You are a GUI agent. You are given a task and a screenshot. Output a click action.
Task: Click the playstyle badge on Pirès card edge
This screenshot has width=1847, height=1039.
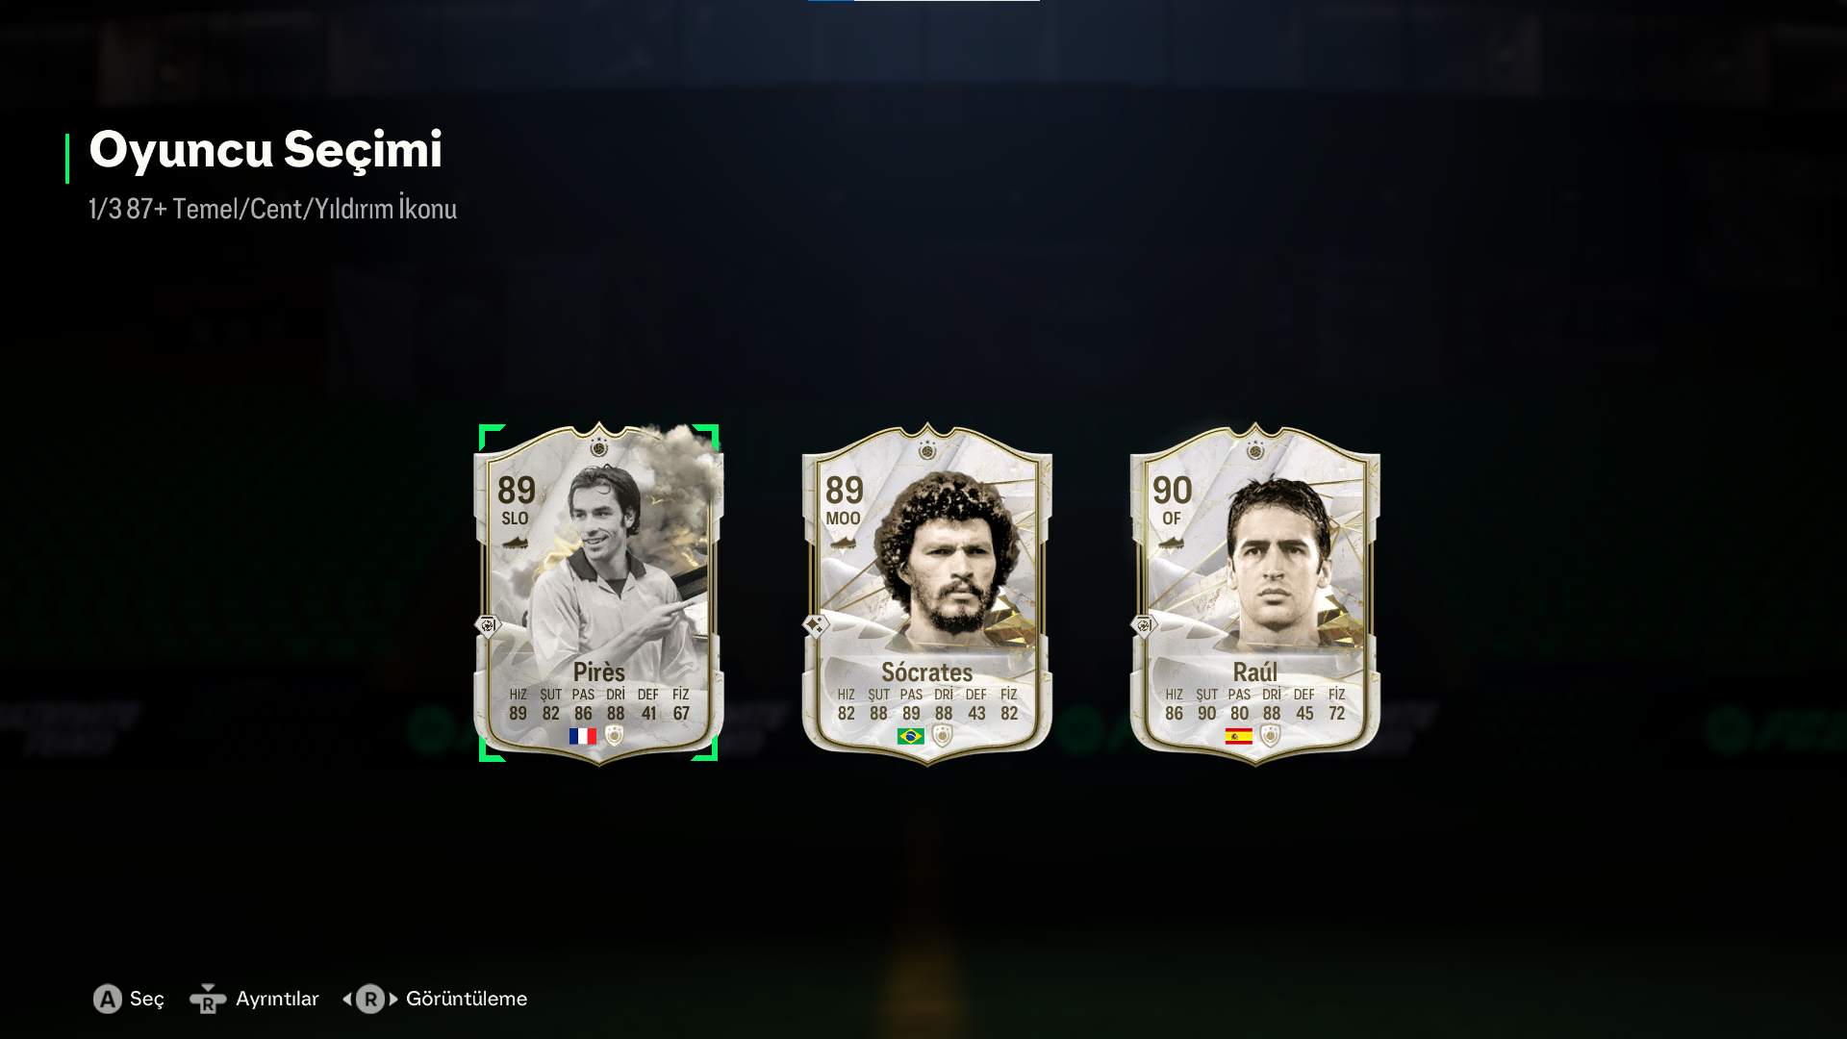coord(488,625)
